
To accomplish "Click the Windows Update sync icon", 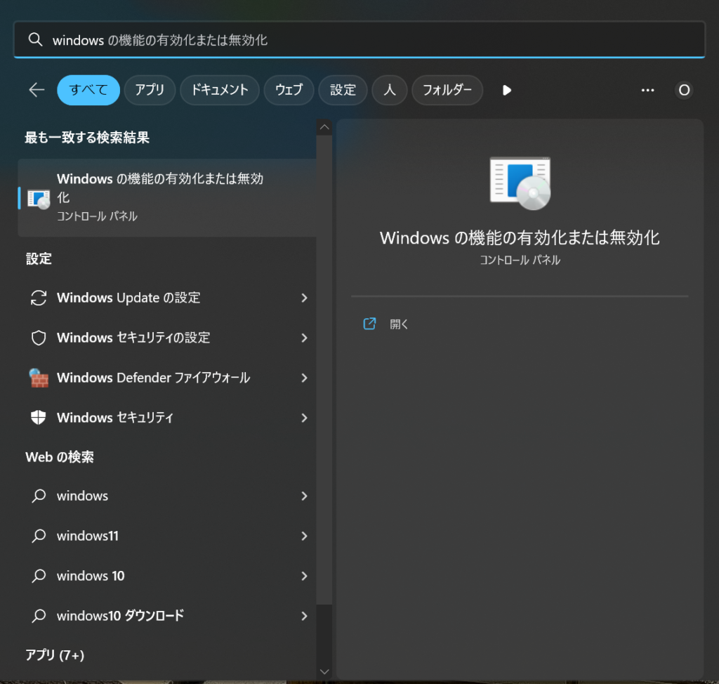I will pos(39,298).
